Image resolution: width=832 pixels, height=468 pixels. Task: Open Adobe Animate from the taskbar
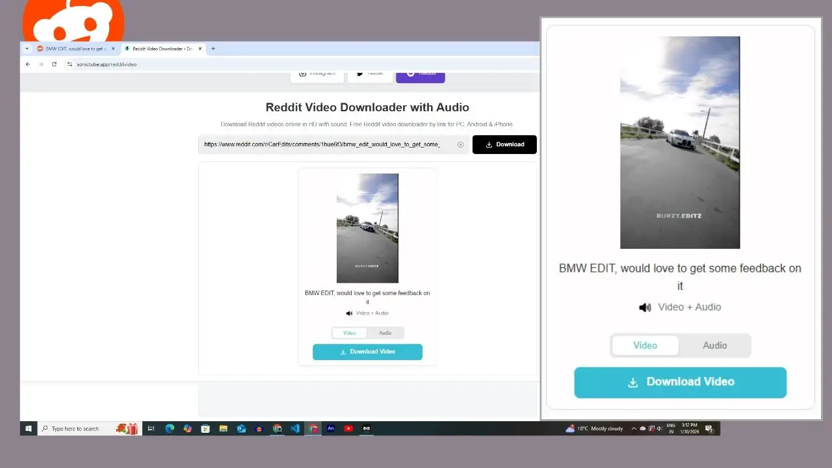point(331,428)
